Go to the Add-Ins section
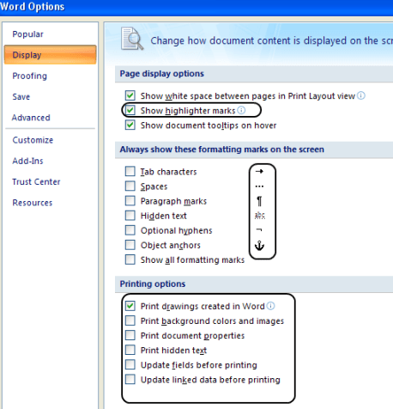 27,161
